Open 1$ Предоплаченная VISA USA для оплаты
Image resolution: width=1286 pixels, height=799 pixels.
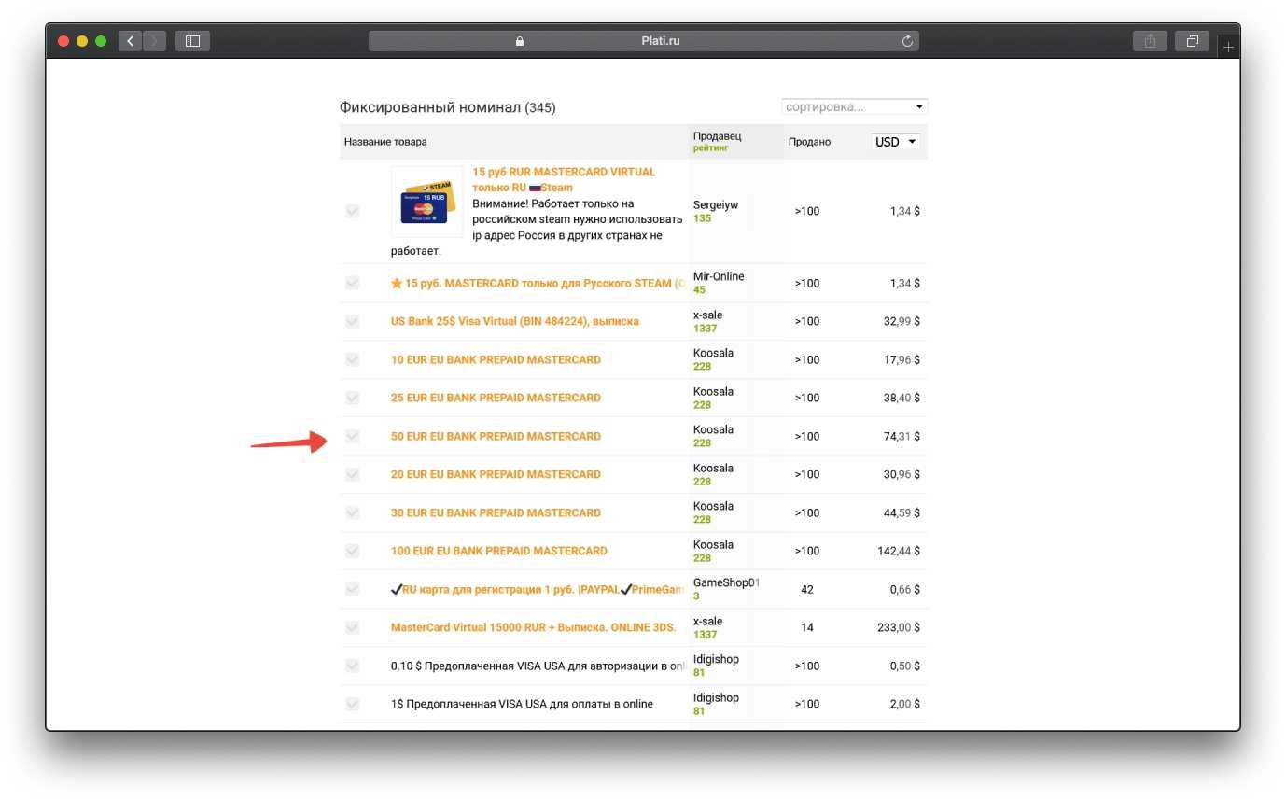522,704
